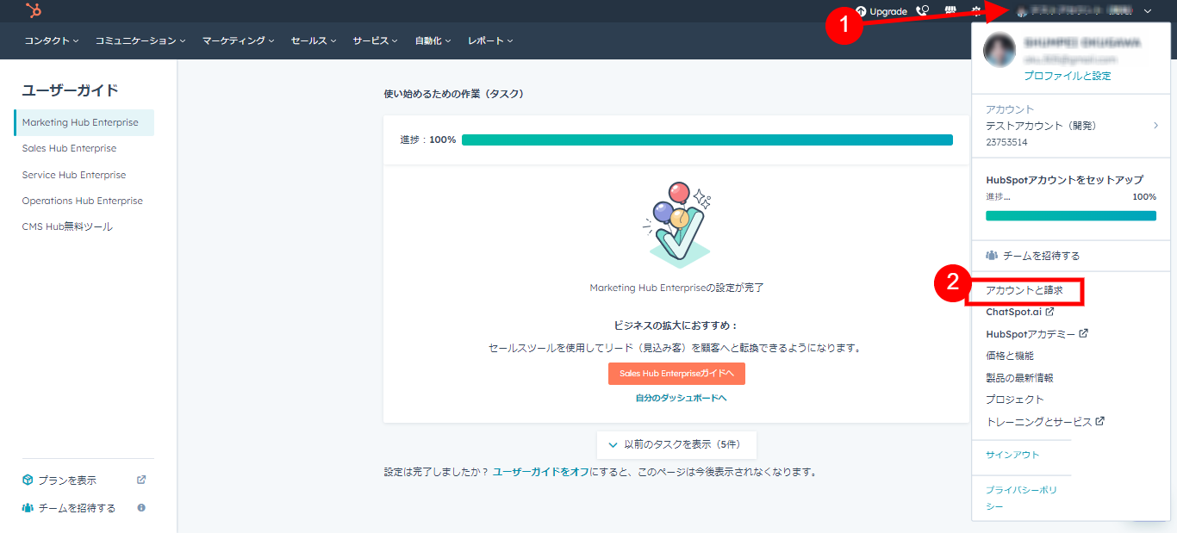This screenshot has height=533, width=1177.
Task: Select プロジェクト menu item
Action: tap(1015, 400)
